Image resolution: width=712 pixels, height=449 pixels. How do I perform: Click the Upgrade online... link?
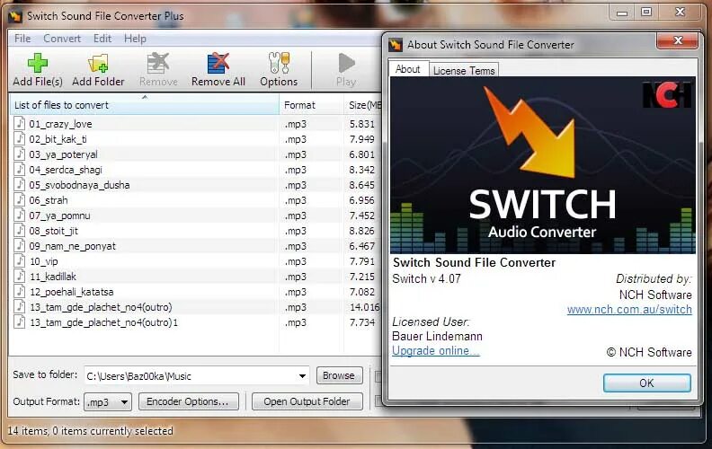435,350
